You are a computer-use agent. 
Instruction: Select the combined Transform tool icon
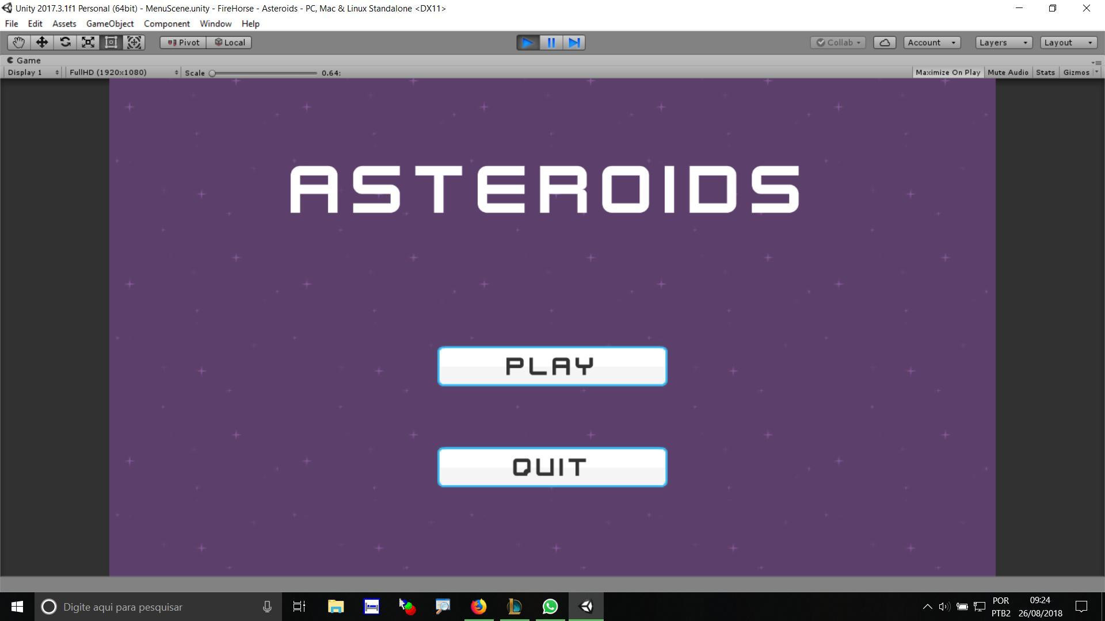134,43
